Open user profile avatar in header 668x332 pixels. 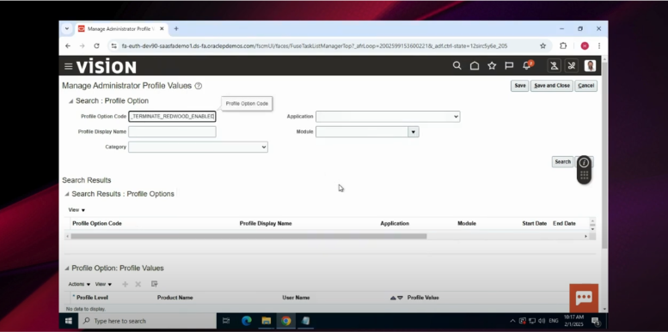[590, 66]
